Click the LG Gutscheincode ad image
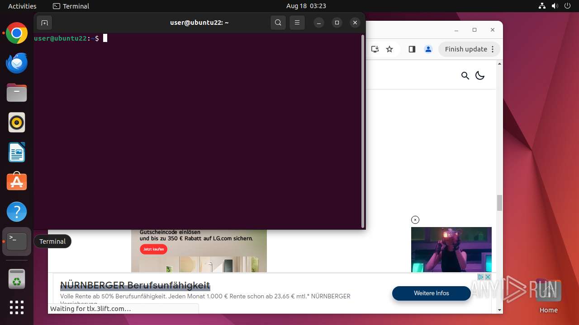Screen dimensions: 579x325 (199, 251)
